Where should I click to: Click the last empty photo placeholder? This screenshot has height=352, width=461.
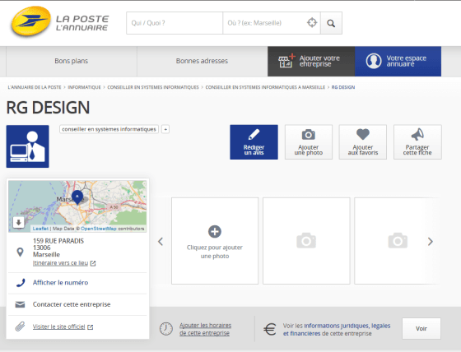point(398,241)
